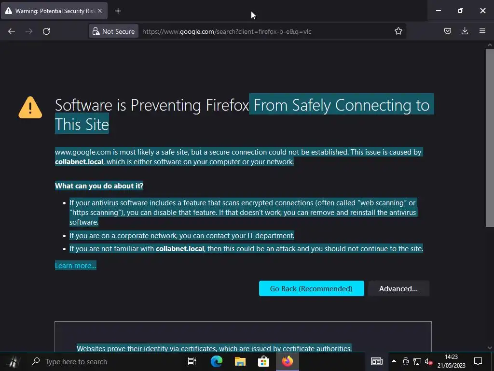The width and height of the screenshot is (494, 371).
Task: Select the Warning: Potential Security Risk tab
Action: pos(54,11)
